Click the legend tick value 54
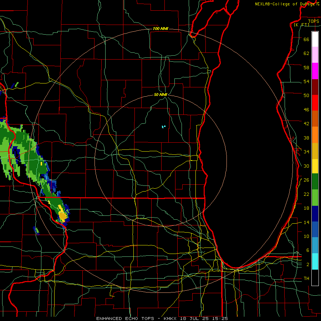 pos(306,81)
